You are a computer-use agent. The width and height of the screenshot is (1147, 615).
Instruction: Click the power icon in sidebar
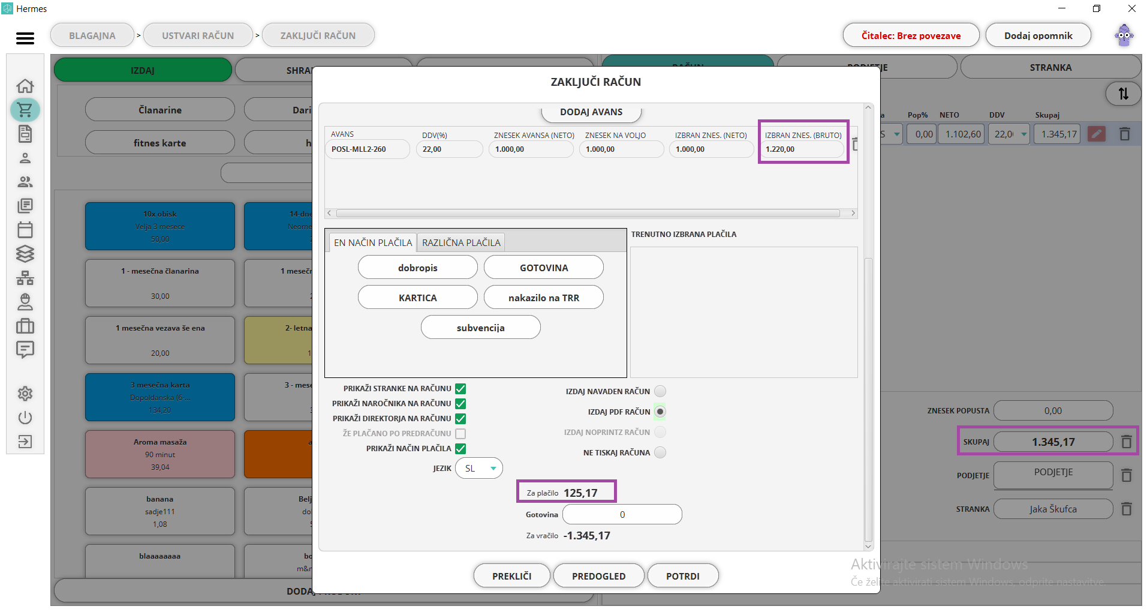click(25, 418)
